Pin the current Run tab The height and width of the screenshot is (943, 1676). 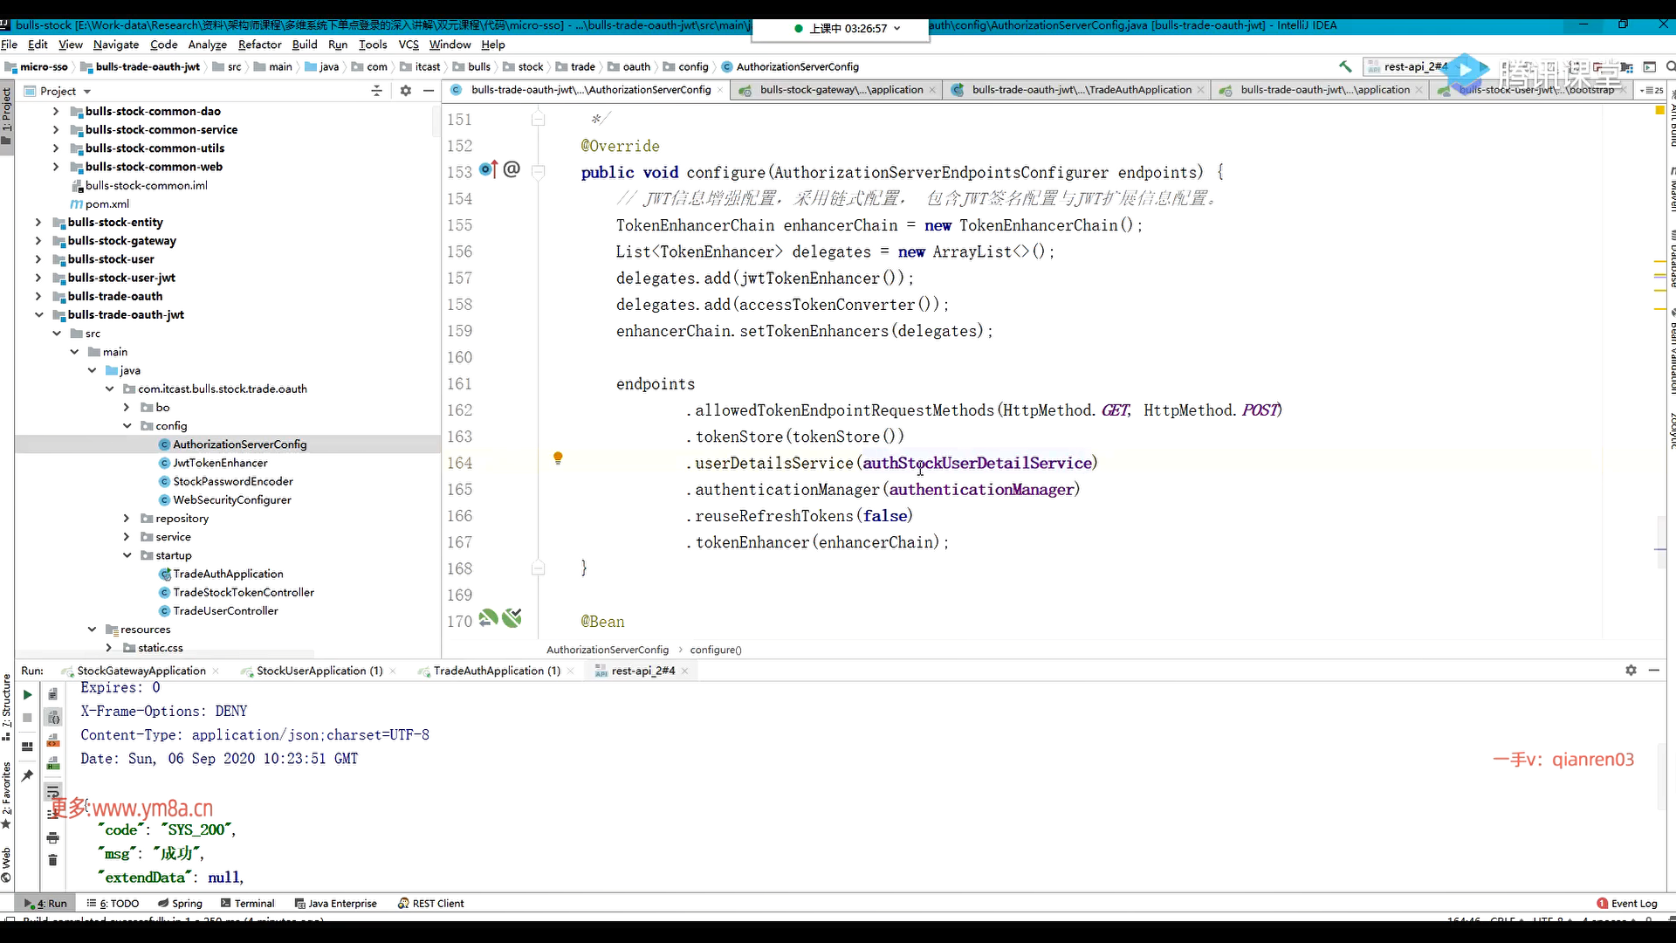coord(27,775)
